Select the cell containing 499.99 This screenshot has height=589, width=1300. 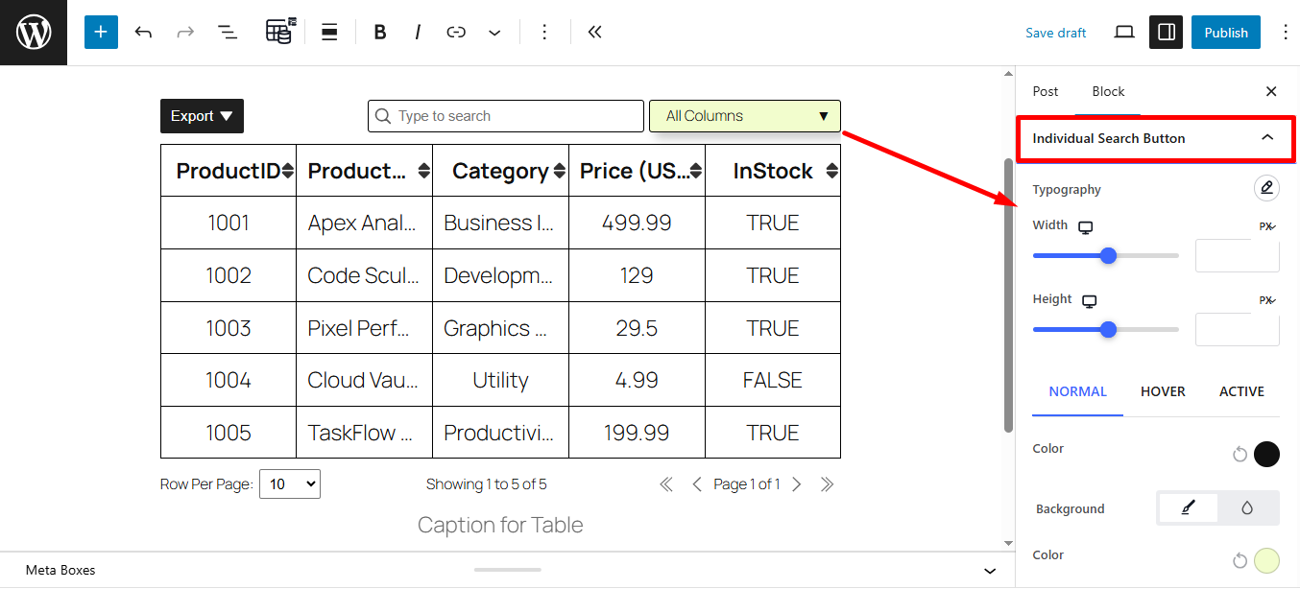pyautogui.click(x=637, y=223)
